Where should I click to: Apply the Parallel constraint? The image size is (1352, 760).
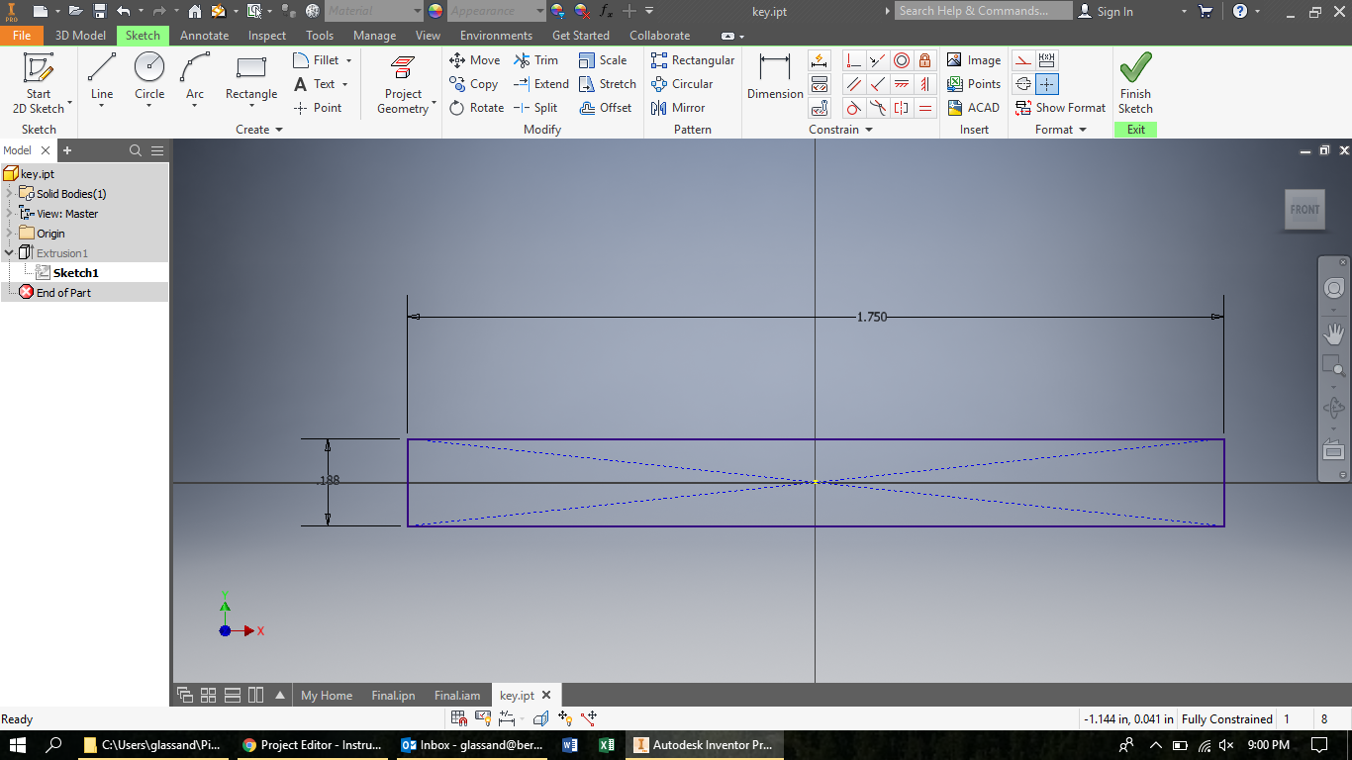pyautogui.click(x=853, y=84)
